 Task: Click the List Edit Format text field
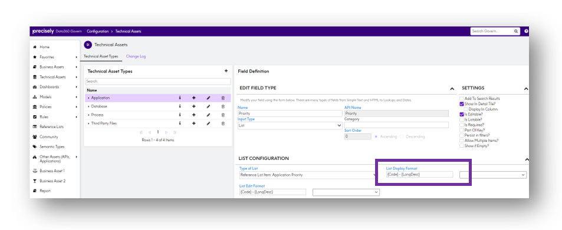point(273,192)
